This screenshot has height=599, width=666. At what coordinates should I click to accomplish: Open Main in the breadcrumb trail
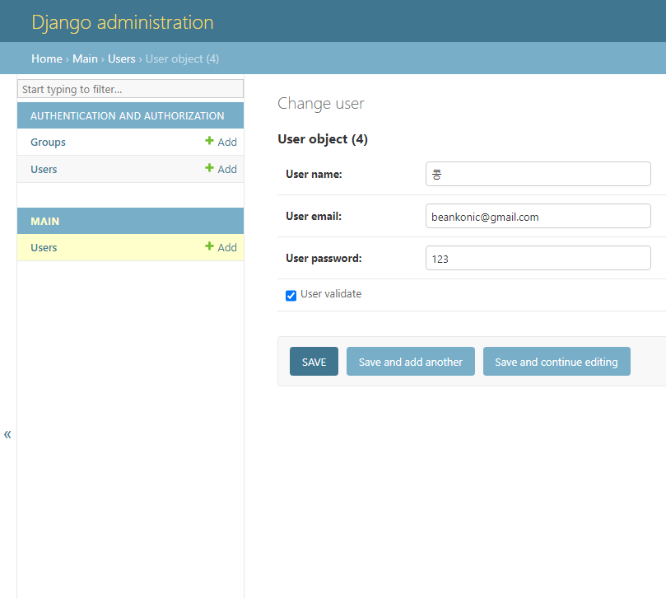pos(85,58)
